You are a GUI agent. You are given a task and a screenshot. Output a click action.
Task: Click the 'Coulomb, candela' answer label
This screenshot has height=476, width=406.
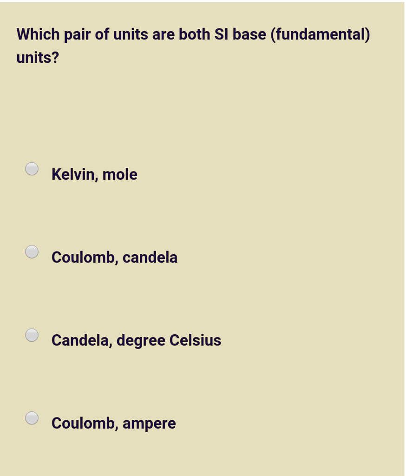click(114, 258)
